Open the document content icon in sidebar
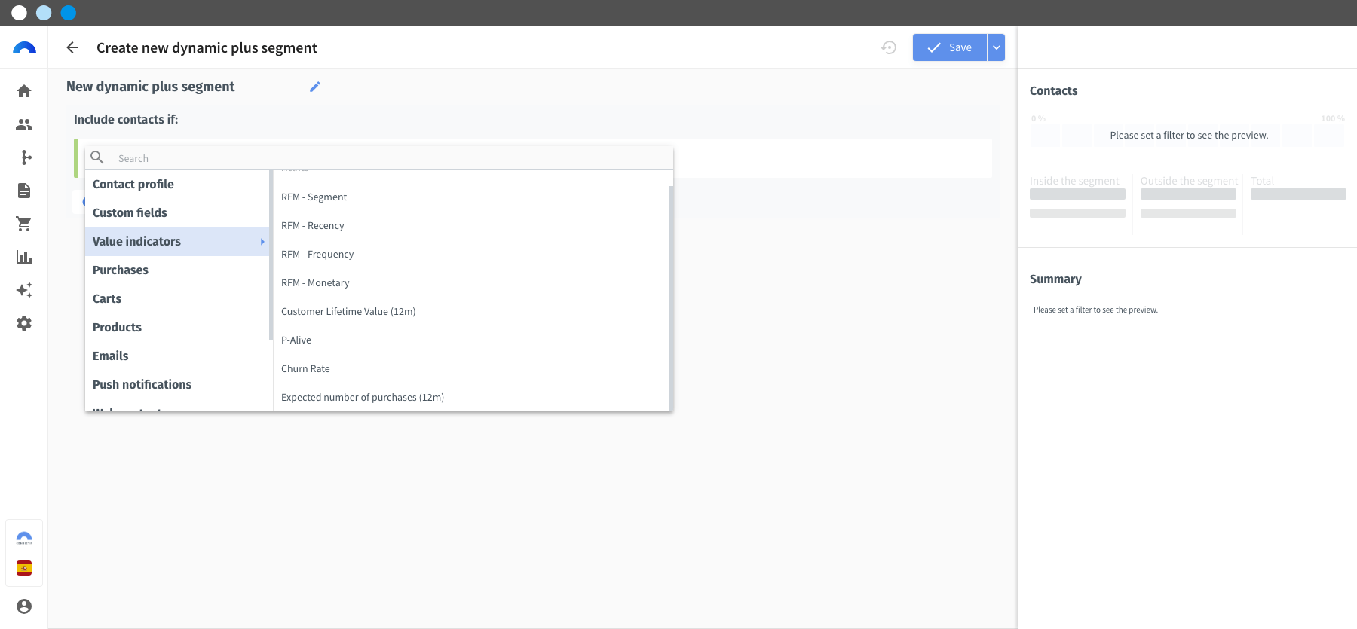1357x629 pixels. click(x=24, y=191)
